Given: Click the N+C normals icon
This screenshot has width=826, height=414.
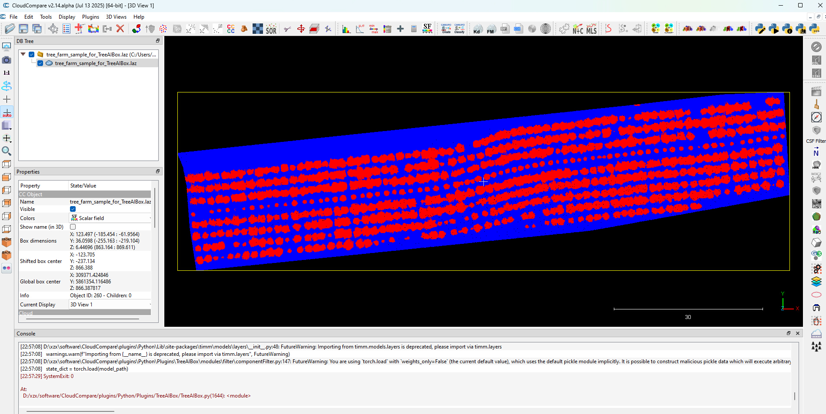Looking at the screenshot, I should pos(578,29).
